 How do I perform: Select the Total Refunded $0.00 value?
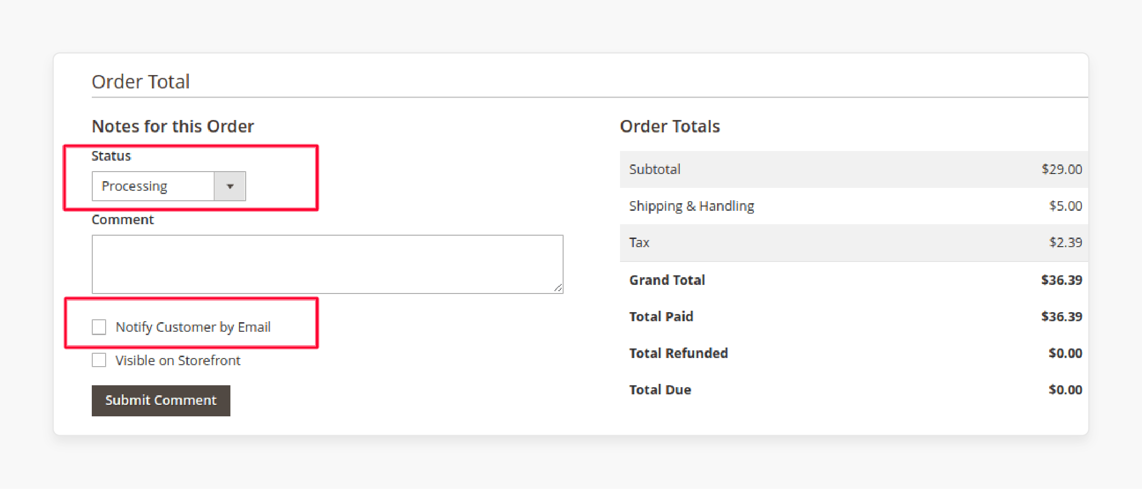pyautogui.click(x=1066, y=353)
